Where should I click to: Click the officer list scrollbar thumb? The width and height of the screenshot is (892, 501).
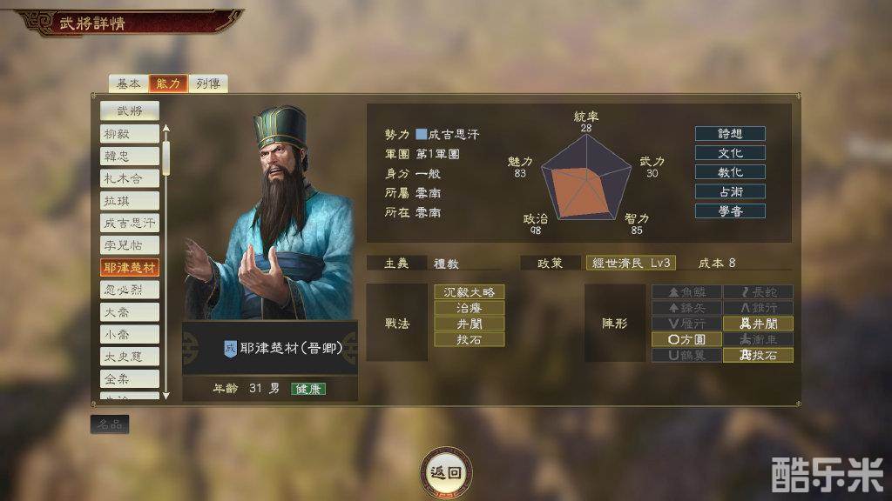coord(166,158)
